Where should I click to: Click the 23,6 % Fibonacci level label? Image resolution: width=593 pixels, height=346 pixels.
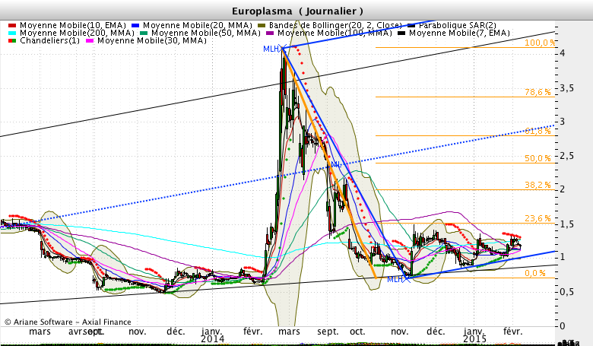click(538, 218)
